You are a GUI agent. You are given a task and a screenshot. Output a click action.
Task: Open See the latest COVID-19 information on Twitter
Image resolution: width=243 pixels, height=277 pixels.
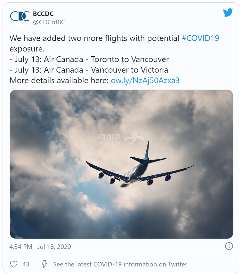120,264
